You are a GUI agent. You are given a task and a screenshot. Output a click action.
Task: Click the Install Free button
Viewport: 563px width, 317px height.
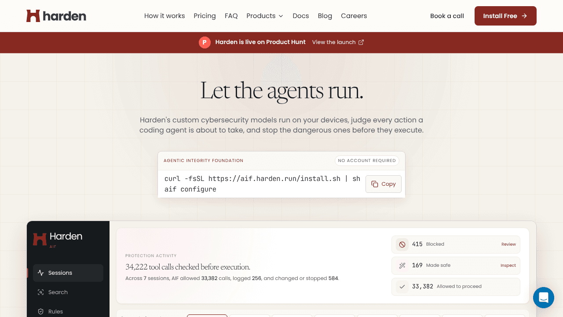pyautogui.click(x=505, y=16)
